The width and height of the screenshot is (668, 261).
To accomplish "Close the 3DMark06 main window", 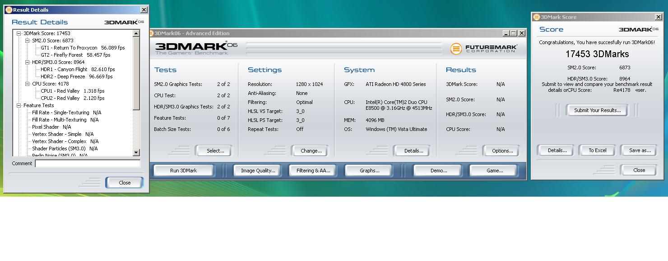I will 522,33.
